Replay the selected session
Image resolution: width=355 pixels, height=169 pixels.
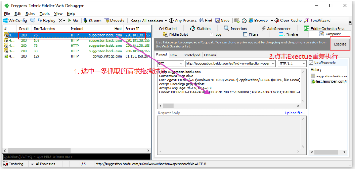tap(46, 21)
